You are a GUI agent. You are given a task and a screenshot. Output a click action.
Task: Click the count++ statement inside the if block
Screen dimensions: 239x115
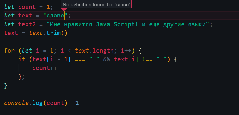coord(45,68)
